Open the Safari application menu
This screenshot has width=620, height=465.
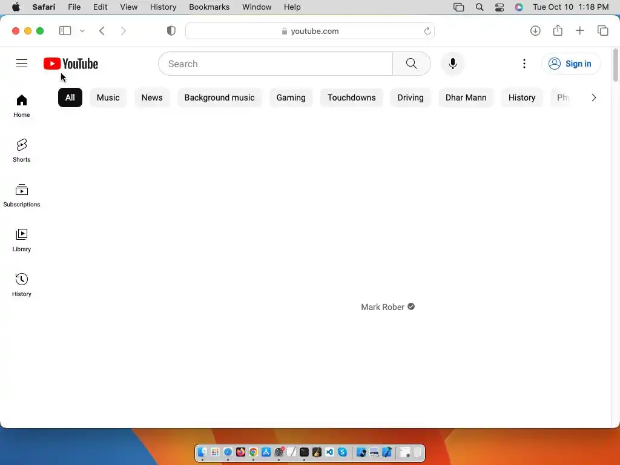pos(44,7)
